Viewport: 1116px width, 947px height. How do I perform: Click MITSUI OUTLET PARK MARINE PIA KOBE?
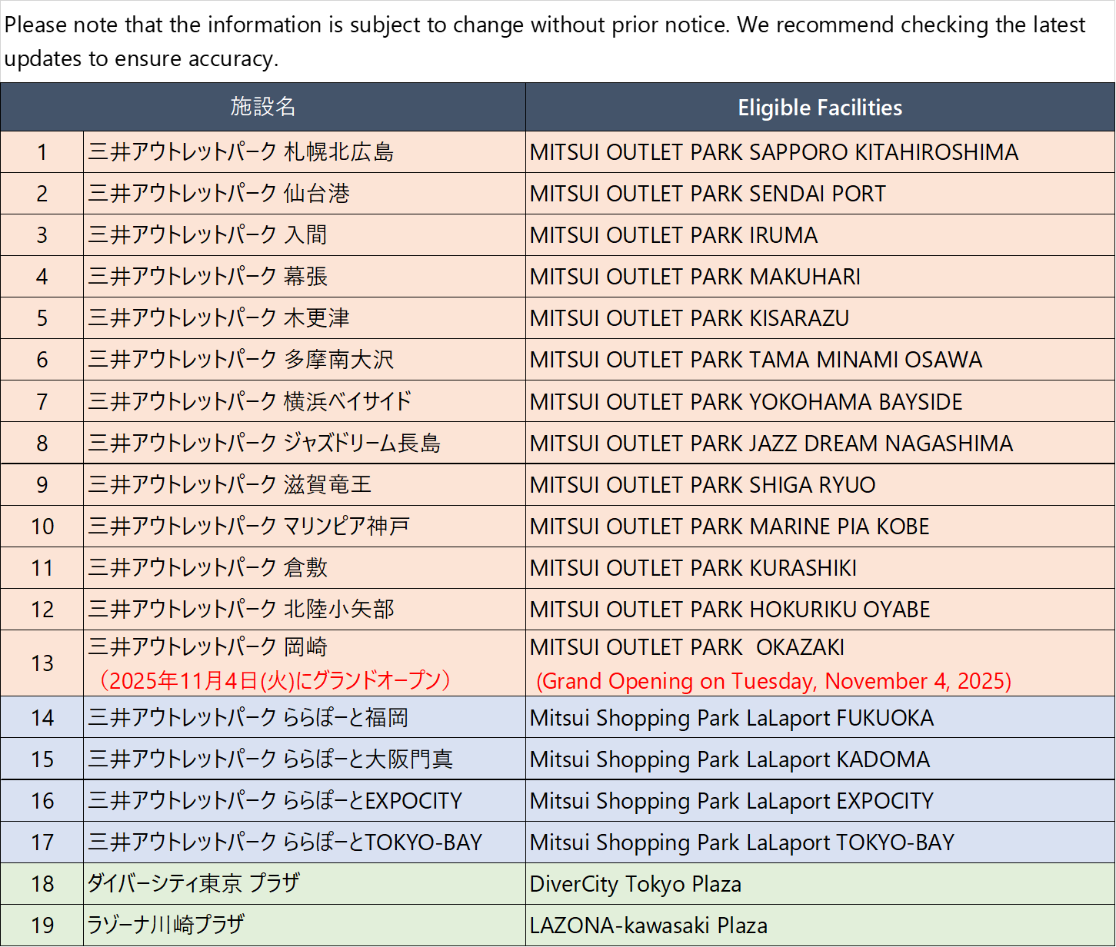tap(729, 526)
